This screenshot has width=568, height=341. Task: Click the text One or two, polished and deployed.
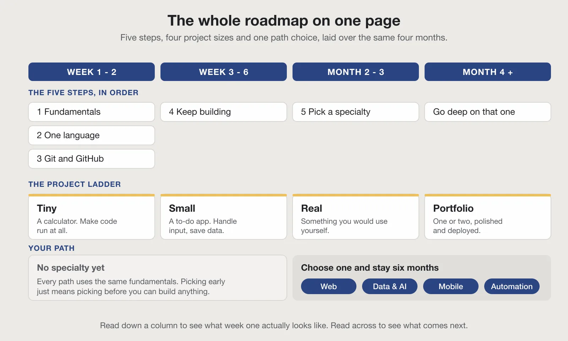click(x=468, y=226)
